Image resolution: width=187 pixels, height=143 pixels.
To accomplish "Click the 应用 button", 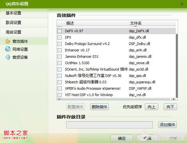I will [173, 138].
